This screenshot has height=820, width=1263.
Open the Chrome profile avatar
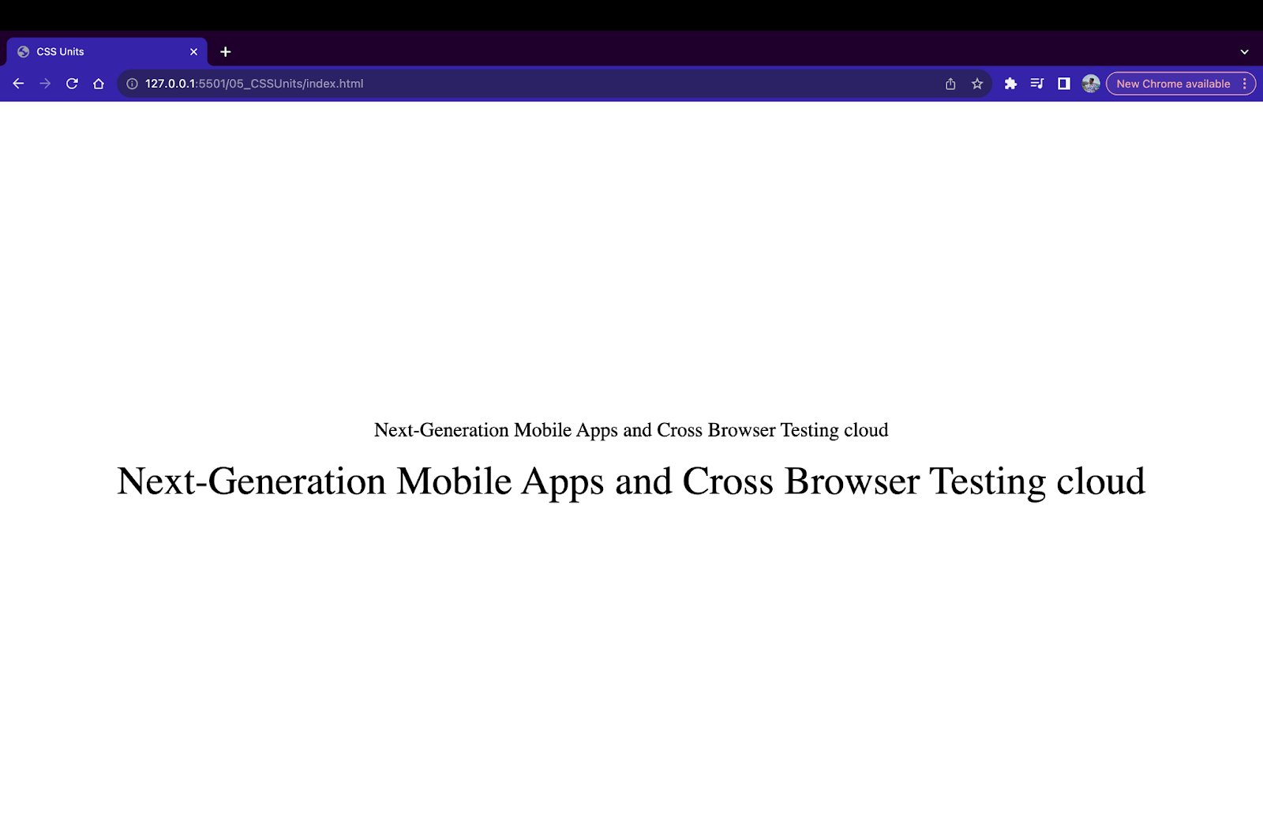1091,84
